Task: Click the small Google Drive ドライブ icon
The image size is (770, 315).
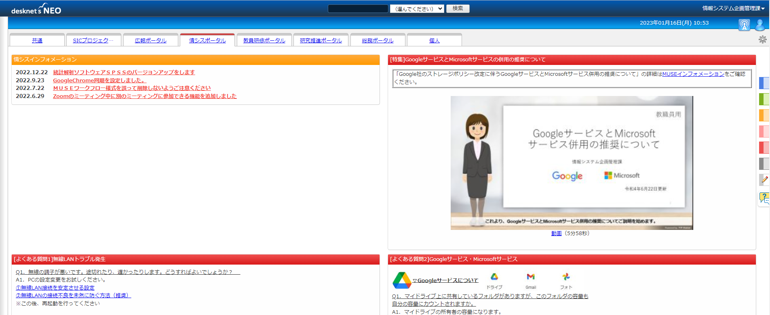Action: point(494,277)
